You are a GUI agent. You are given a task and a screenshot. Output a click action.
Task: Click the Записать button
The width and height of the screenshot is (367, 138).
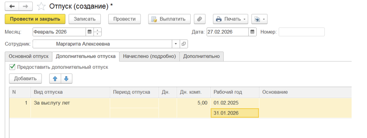point(85,19)
